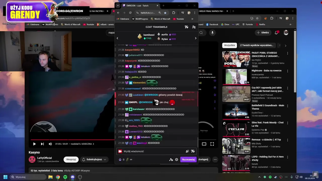Open Netflix bookmark in YouTube window
The image size is (322, 181).
pos(260,24)
